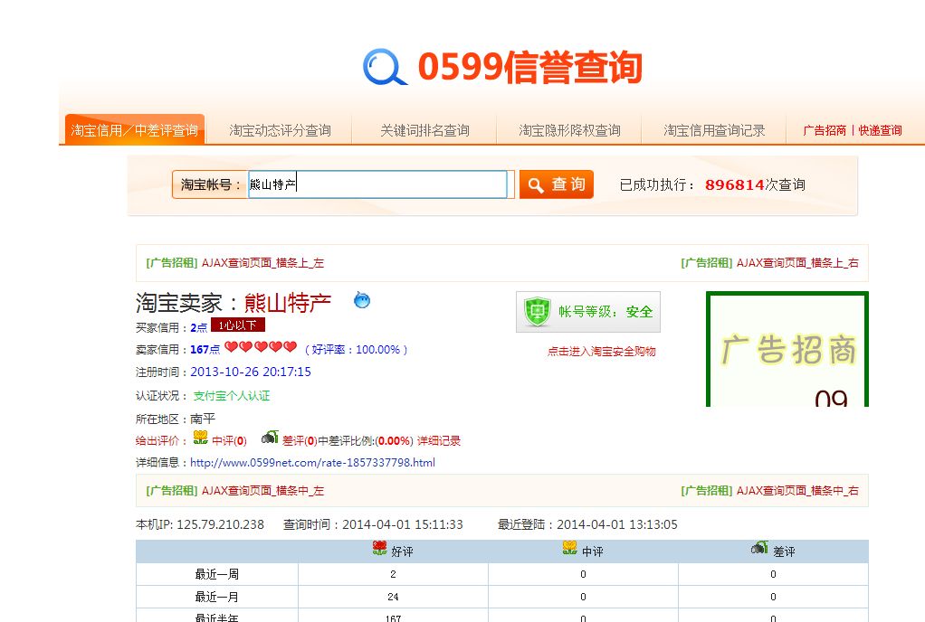
Task: Click the 广告招商 banner on the right
Action: 787,349
